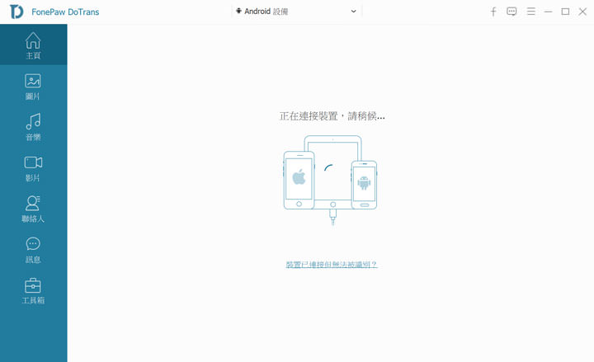The height and width of the screenshot is (362, 594).
Task: Click the 正在連接裝置 status message
Action: pos(332,116)
